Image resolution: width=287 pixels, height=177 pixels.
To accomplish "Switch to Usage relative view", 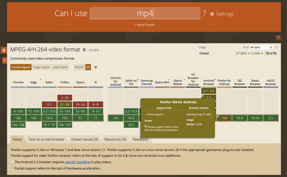I will pyautogui.click(x=41, y=67).
